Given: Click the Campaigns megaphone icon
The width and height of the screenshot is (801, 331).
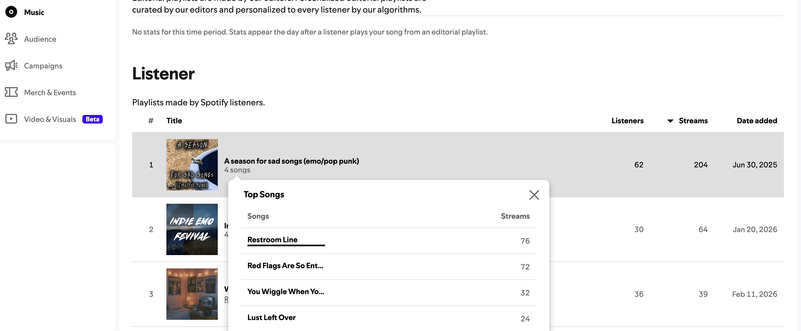Looking at the screenshot, I should click(11, 66).
